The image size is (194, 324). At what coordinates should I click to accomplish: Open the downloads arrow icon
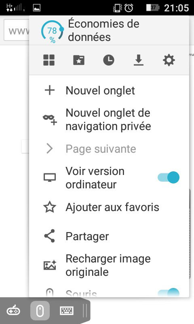tap(139, 60)
